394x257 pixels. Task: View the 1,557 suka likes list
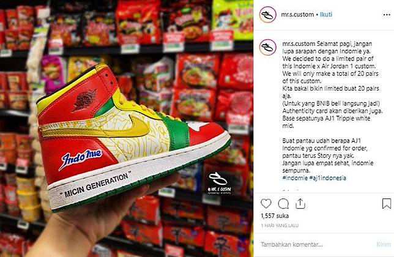click(275, 216)
